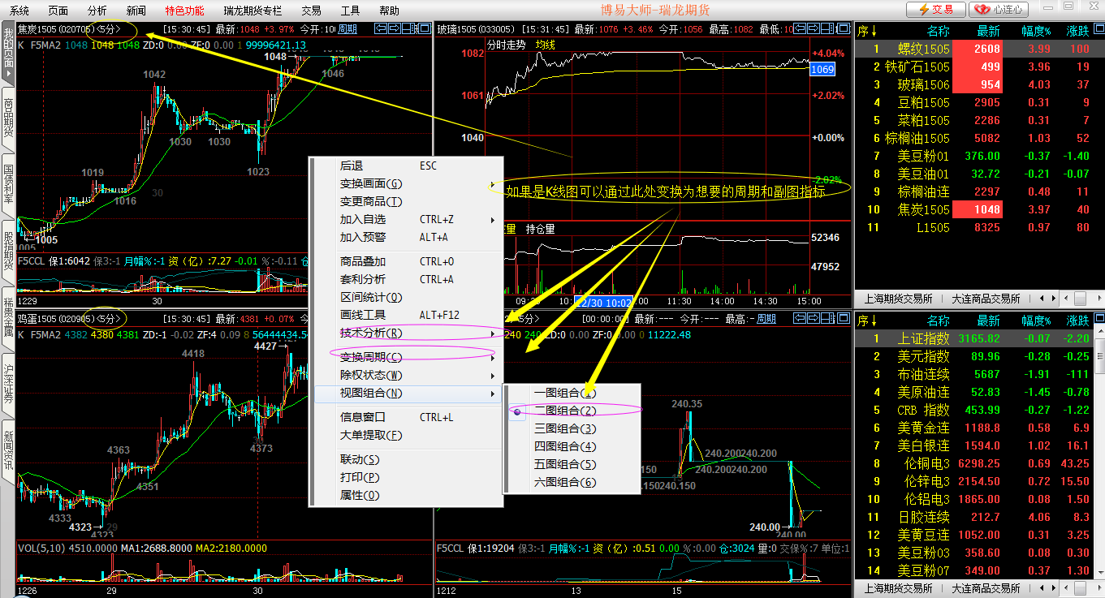This screenshot has width=1105, height=598.
Task: Open the 心连心 hearts button
Action: (x=999, y=10)
